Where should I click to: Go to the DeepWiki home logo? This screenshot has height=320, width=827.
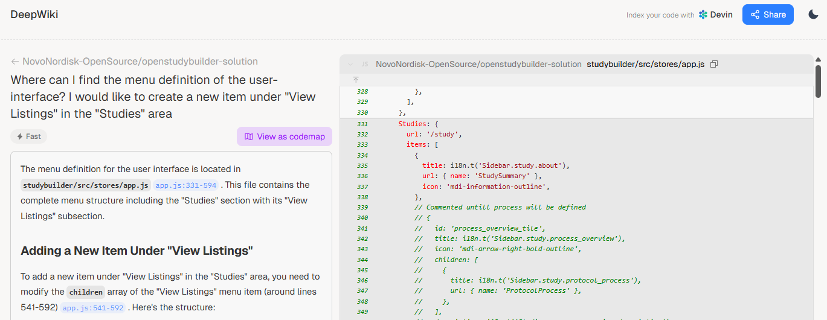[x=34, y=14]
